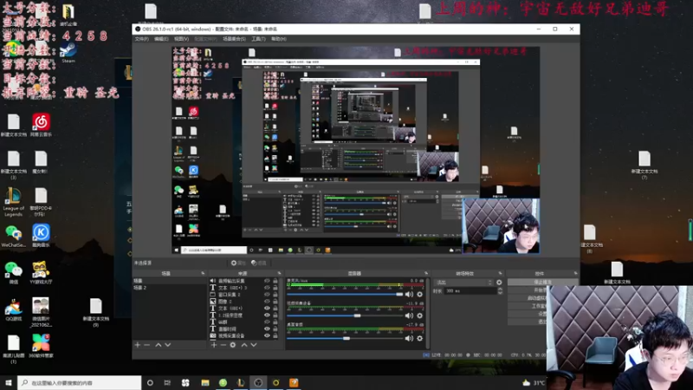
Task: Open 麦克风/Aux mixer gear menu
Action: pyautogui.click(x=419, y=295)
